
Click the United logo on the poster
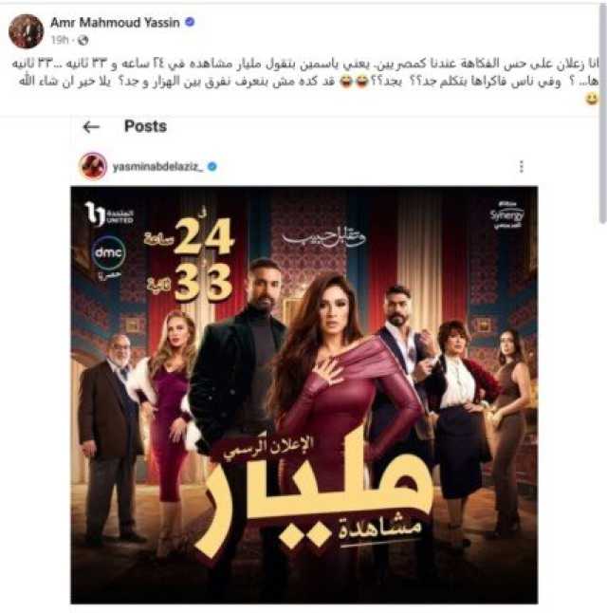tap(109, 214)
